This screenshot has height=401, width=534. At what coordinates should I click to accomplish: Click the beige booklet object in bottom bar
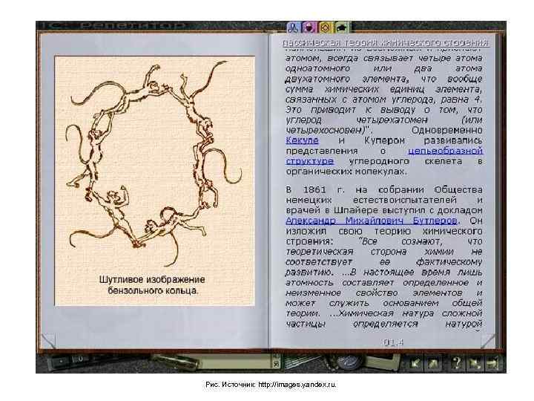click(x=383, y=362)
